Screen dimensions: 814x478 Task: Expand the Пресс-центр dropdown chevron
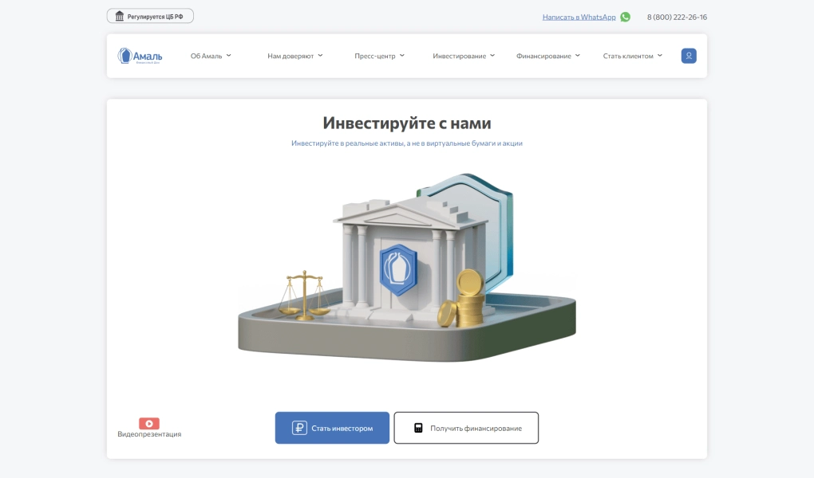402,56
